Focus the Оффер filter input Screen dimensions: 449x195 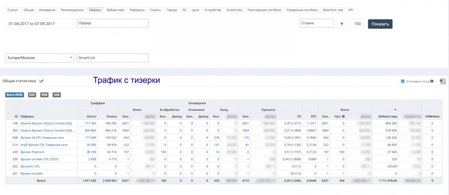click(113, 23)
